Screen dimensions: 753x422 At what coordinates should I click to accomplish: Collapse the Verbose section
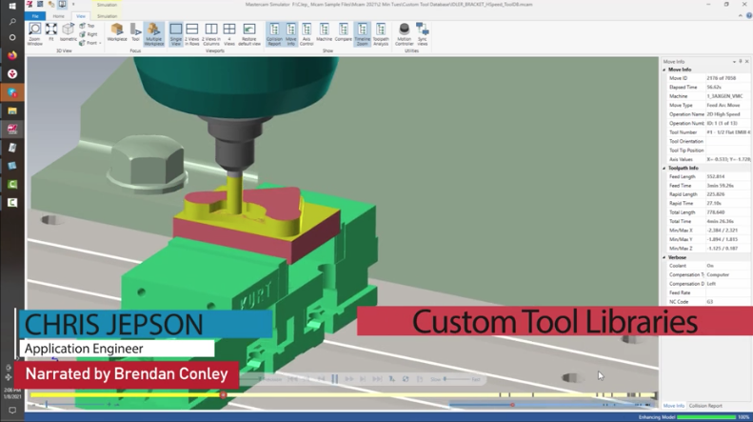pos(664,257)
